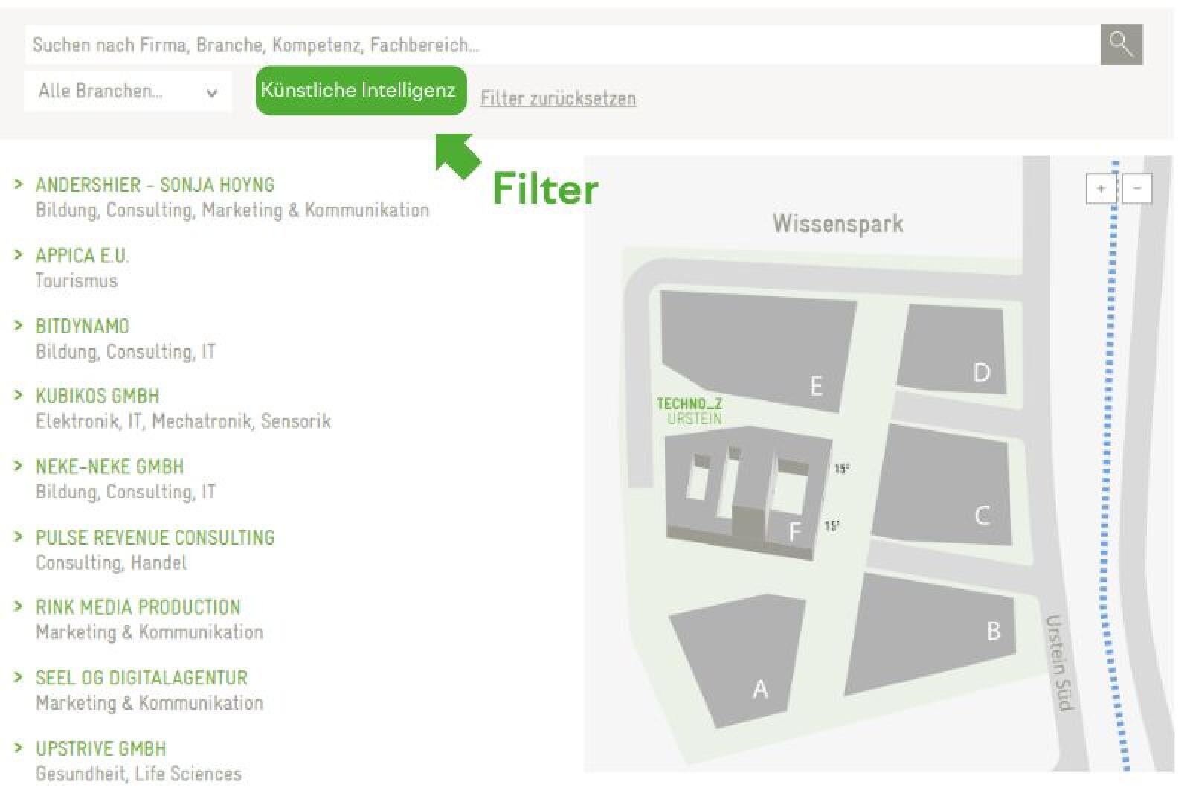Select building D on the map
This screenshot has height=808, width=1190.
(956, 348)
